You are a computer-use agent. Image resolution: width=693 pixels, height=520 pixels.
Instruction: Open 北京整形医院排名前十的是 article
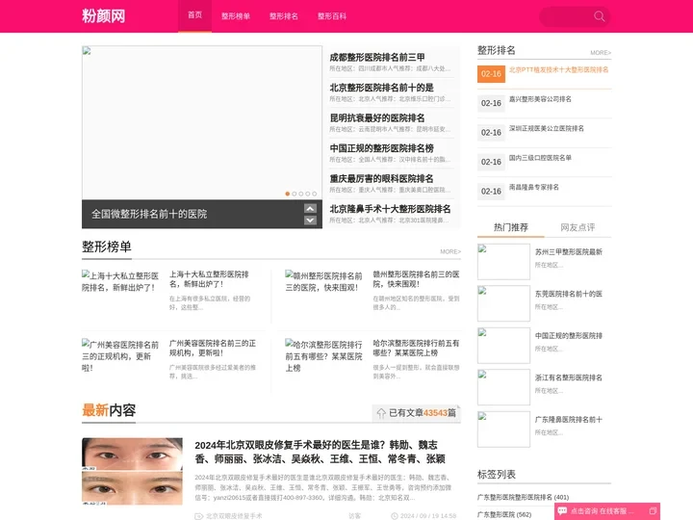tap(381, 88)
